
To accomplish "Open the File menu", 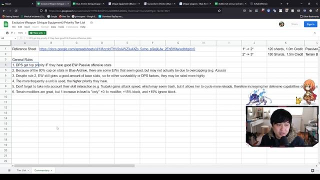I will (13, 27).
